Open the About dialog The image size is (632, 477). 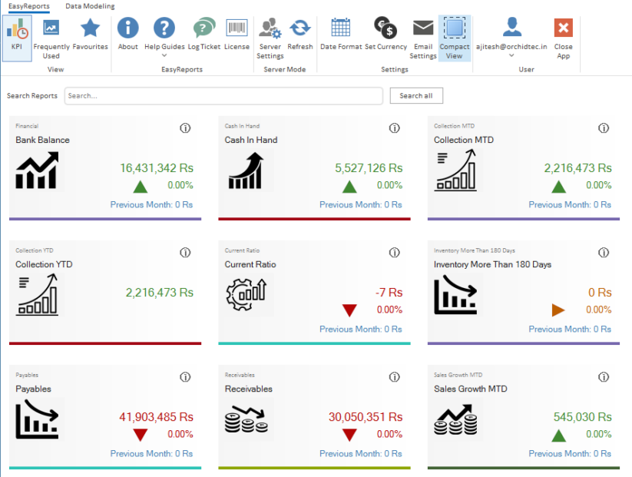pos(127,31)
